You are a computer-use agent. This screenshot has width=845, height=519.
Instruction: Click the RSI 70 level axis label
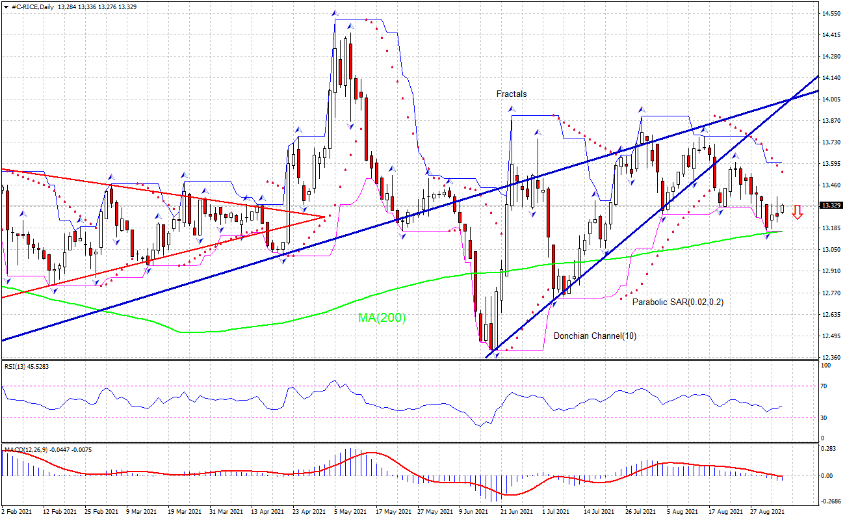(x=824, y=386)
